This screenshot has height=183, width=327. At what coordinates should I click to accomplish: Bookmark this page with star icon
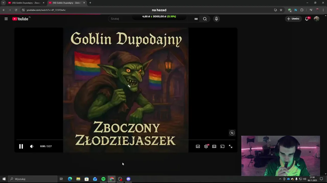click(281, 10)
